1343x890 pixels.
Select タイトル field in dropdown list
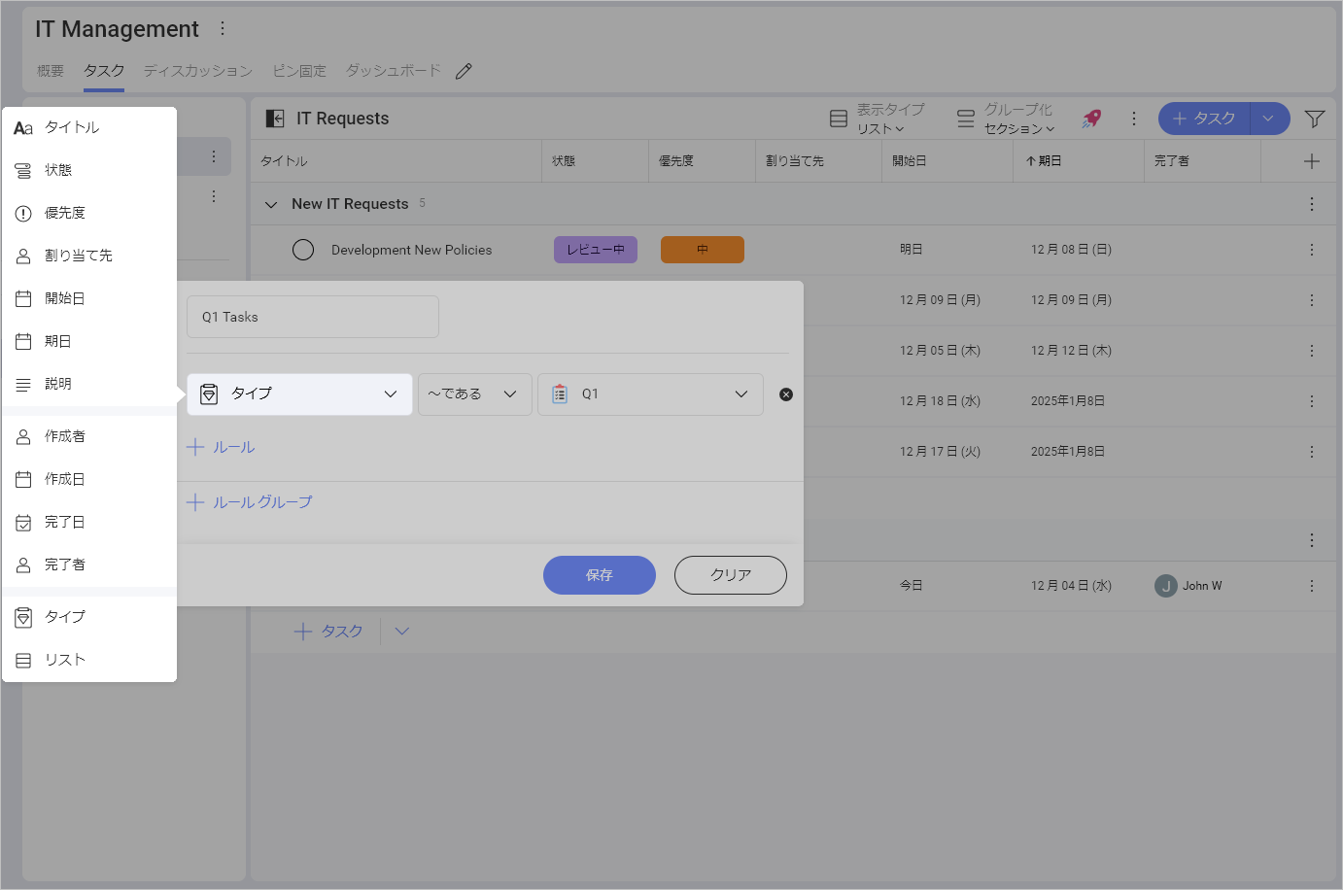89,127
